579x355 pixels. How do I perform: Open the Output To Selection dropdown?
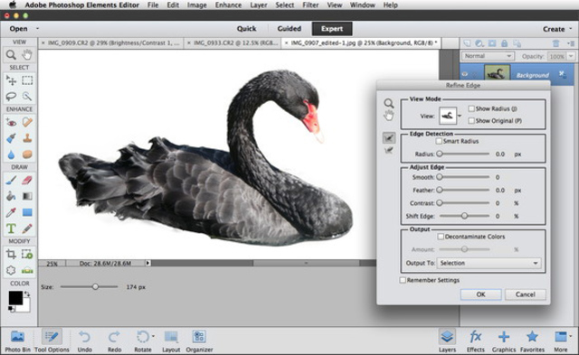489,263
